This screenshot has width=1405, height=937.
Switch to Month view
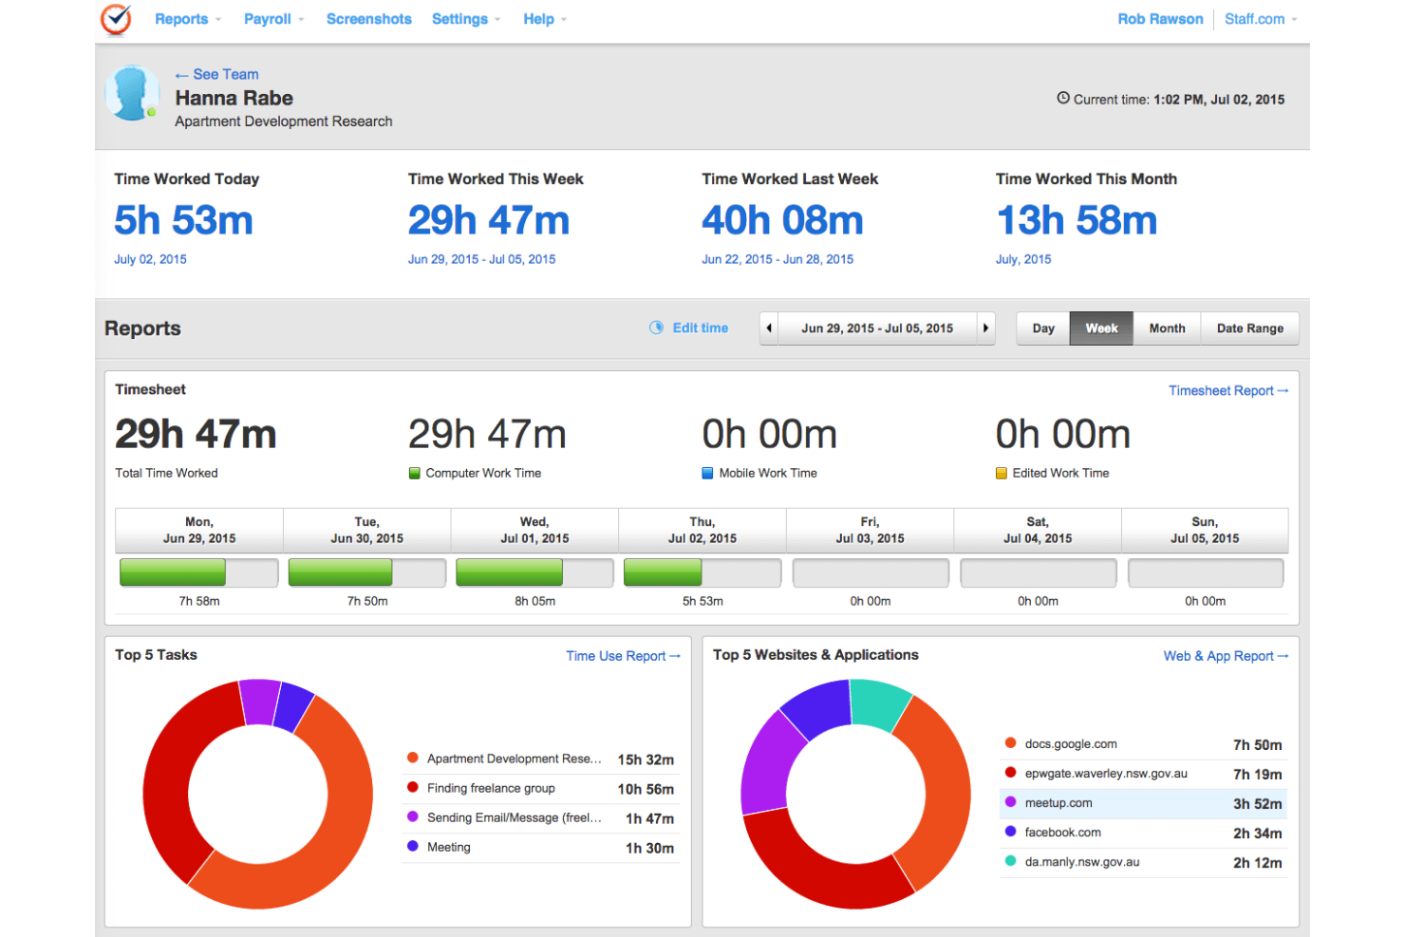coord(1167,328)
